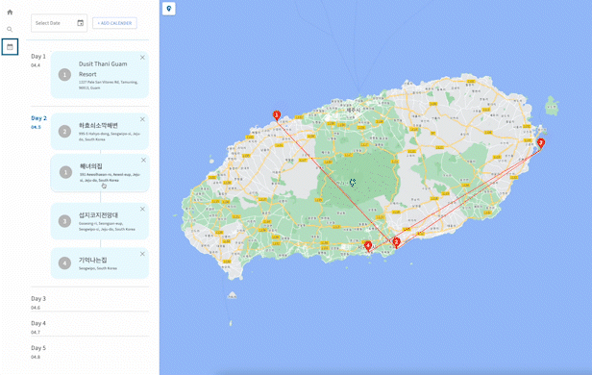Go to the home icon in sidebar
The image size is (592, 375).
pos(10,12)
